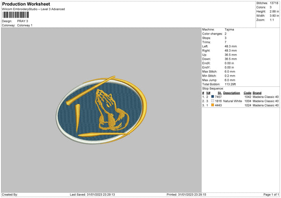281x198 pixels.
Task: Click the Down value '36.5 mm'
Action: click(230, 59)
